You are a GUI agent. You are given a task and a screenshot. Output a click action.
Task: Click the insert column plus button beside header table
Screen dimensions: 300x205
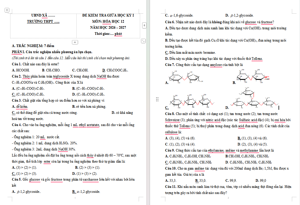[144, 25]
